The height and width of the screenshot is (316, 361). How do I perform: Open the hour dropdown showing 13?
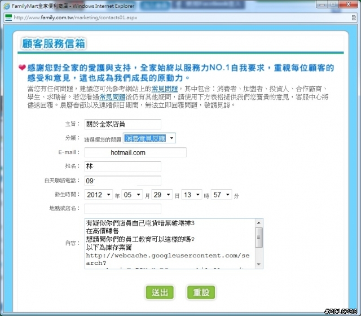tap(192, 195)
